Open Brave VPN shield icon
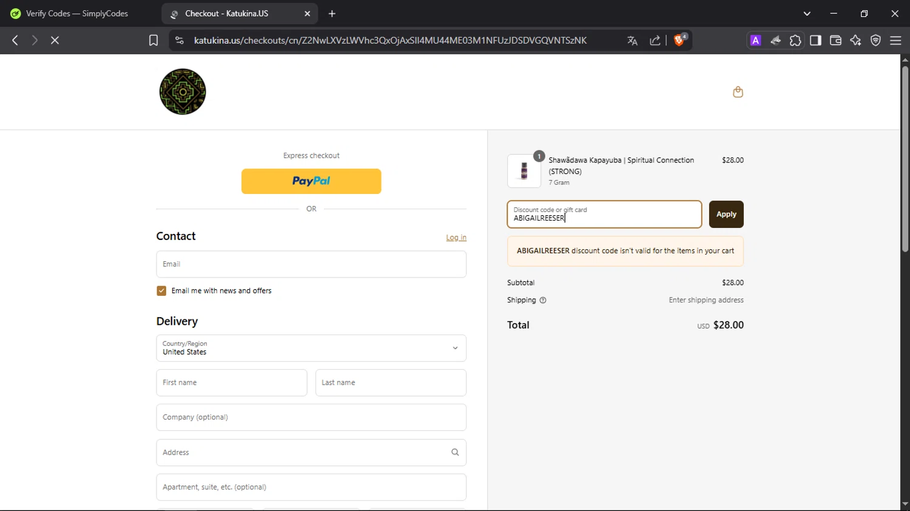Screen dimensions: 910x511 [x=875, y=41]
